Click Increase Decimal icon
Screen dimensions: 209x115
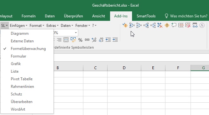(94, 40)
